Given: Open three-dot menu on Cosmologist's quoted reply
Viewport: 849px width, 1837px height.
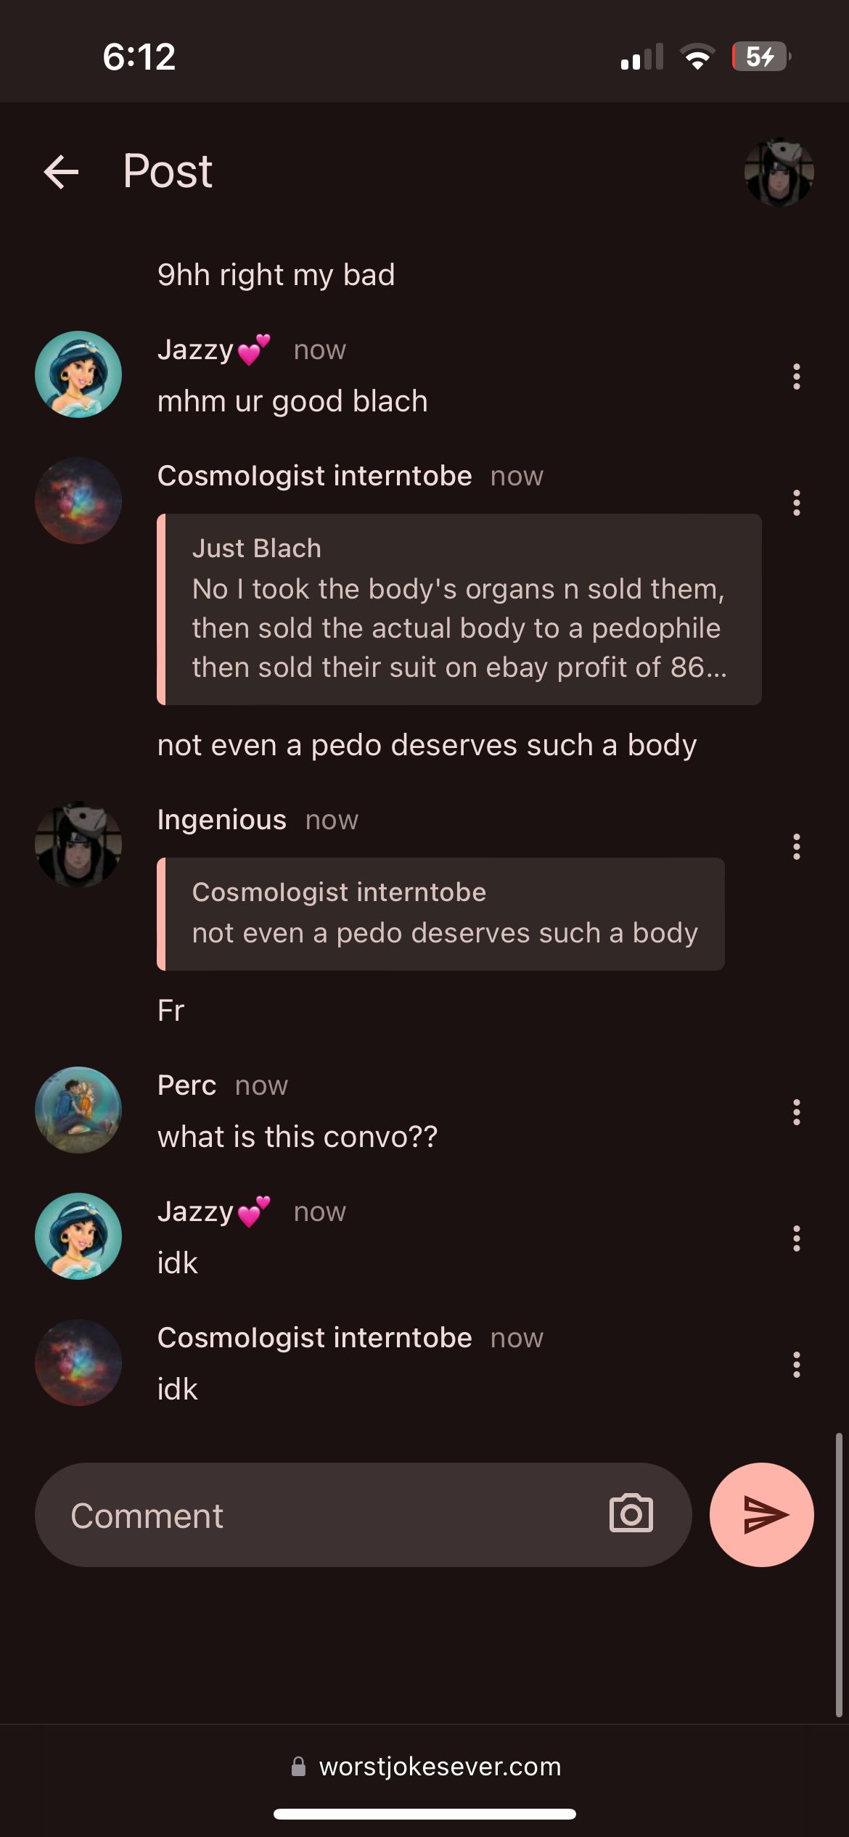Looking at the screenshot, I should [x=797, y=503].
